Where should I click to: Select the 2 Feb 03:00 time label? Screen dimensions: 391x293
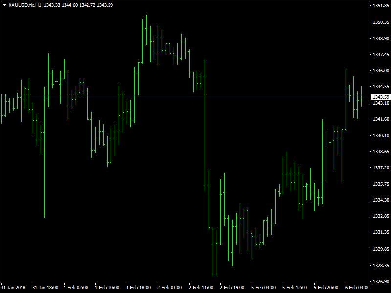pyautogui.click(x=170, y=287)
